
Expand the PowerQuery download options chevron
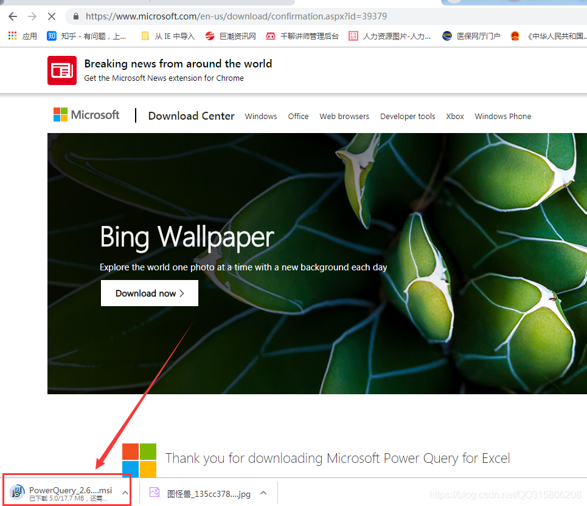125,493
